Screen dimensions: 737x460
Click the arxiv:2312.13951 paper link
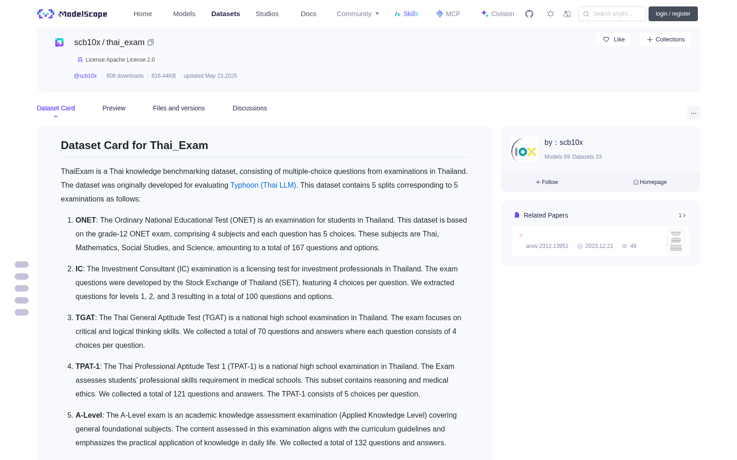(547, 246)
